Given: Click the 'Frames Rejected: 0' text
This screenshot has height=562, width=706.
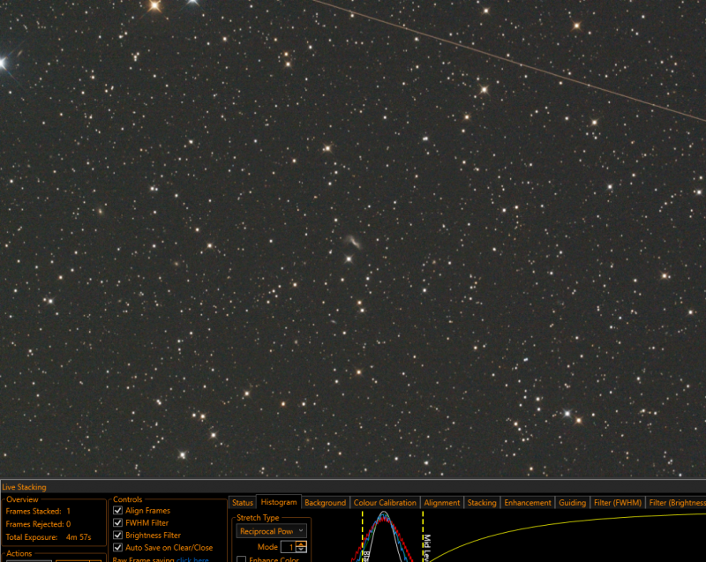Looking at the screenshot, I should 38,524.
